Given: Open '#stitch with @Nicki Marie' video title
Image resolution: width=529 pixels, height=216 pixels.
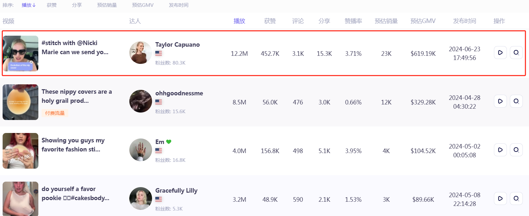Looking at the screenshot, I should pos(75,47).
